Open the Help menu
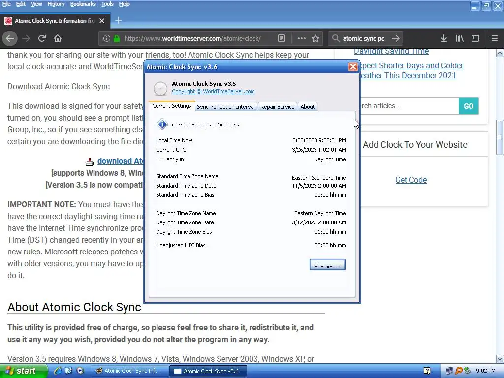The image size is (504, 378). [x=124, y=4]
